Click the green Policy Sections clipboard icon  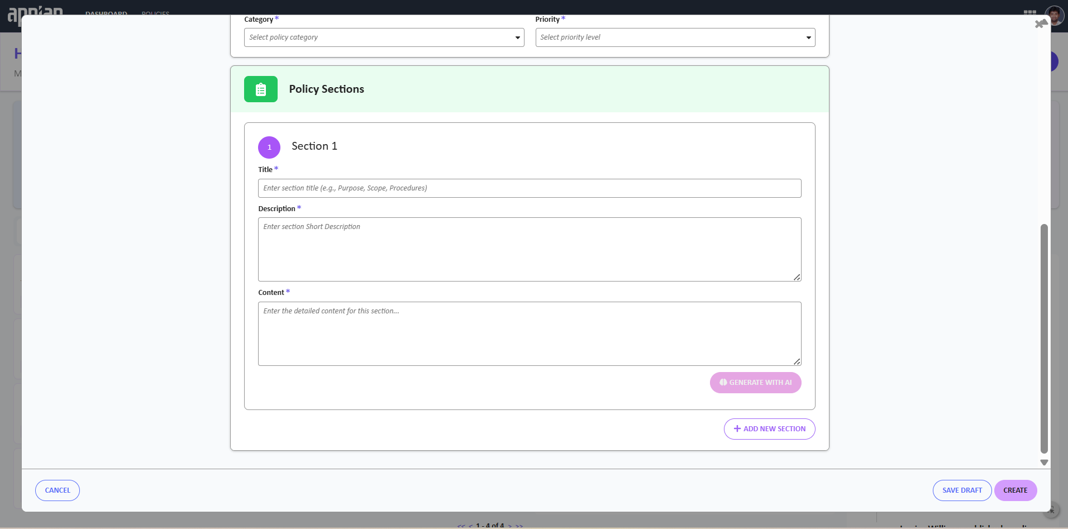260,89
